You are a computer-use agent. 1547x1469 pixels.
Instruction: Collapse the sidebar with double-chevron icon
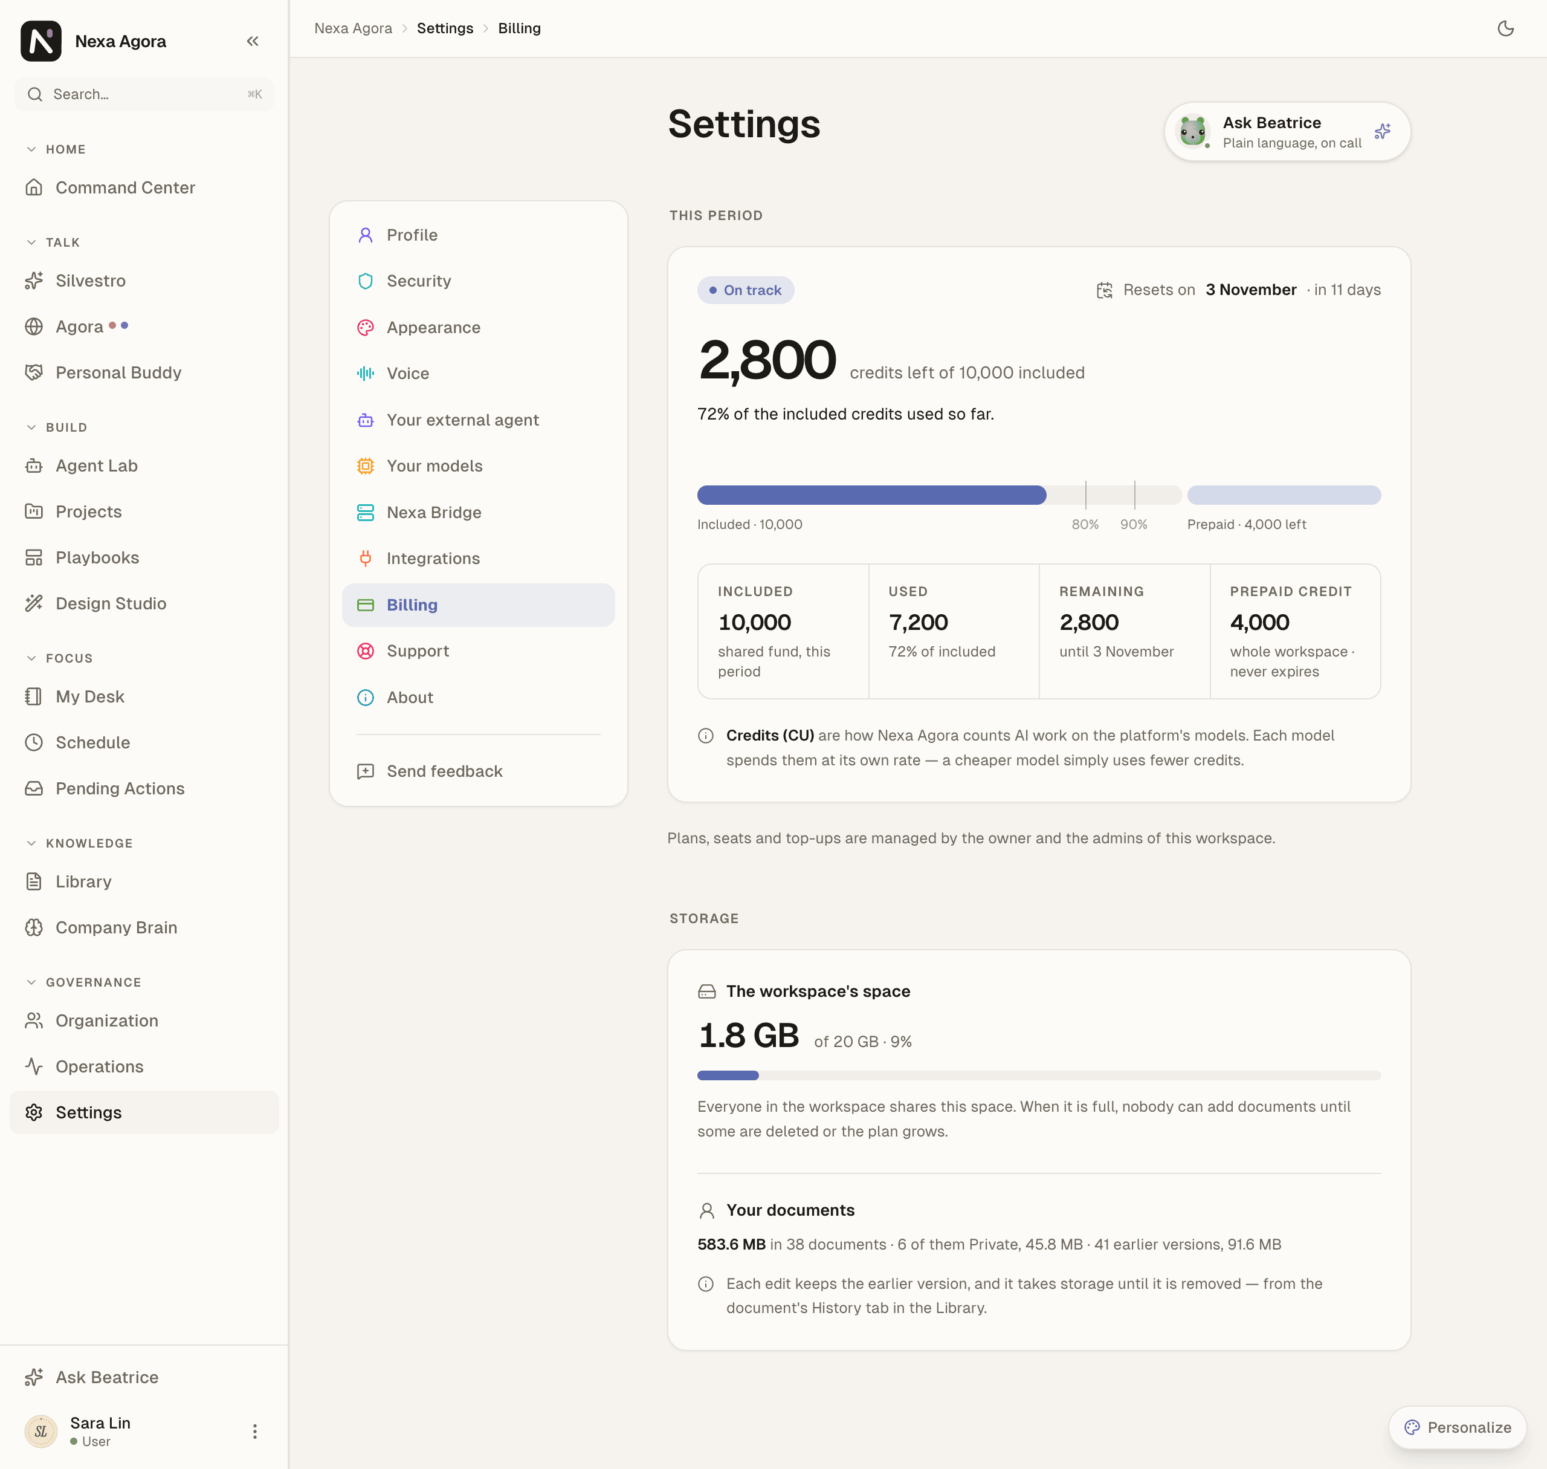point(252,42)
